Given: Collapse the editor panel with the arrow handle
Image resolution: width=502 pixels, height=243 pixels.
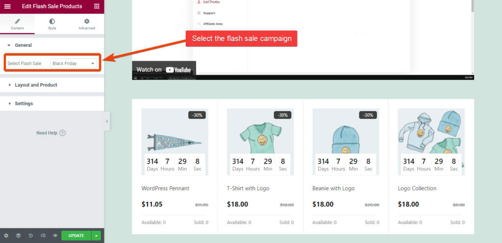Looking at the screenshot, I should coord(107,121).
